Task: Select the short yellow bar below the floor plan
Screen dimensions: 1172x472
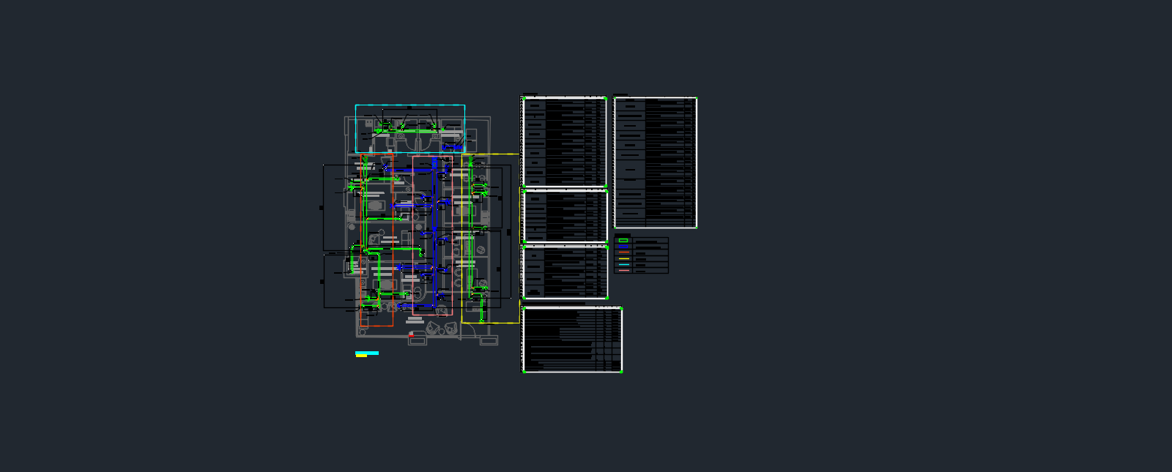Action: [361, 356]
